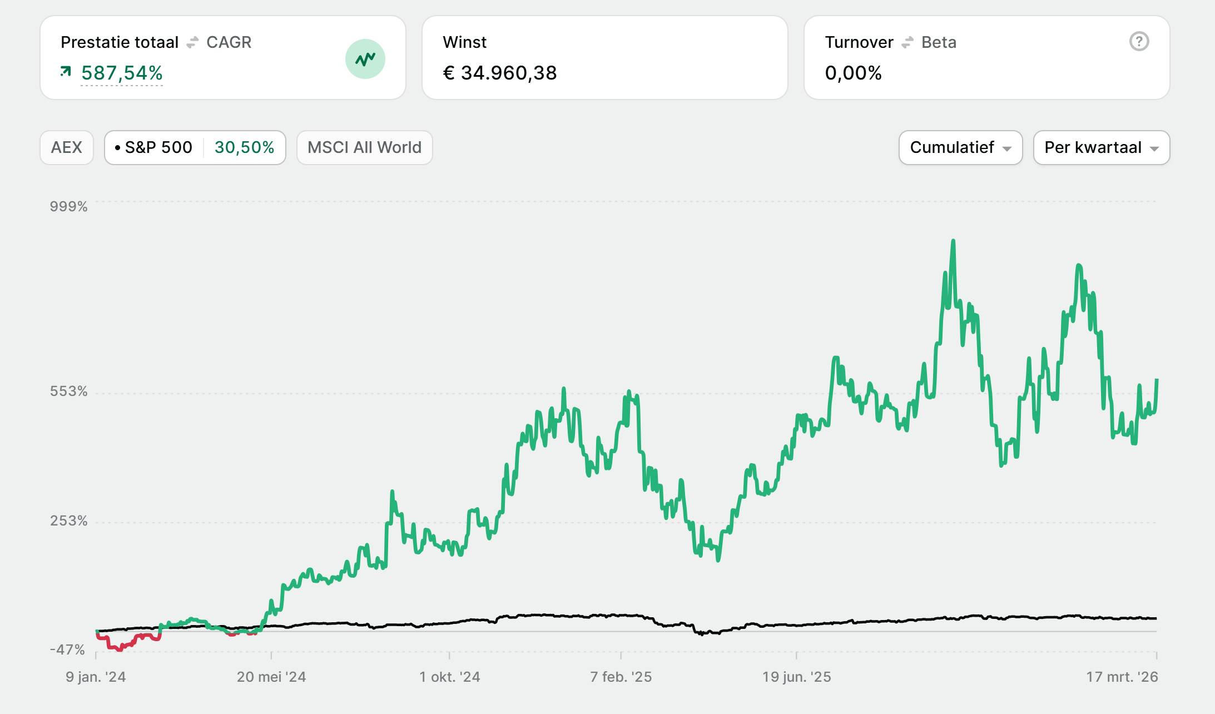Click the S&P 500 30,50% value
Screen dimensions: 1215x714
point(244,147)
